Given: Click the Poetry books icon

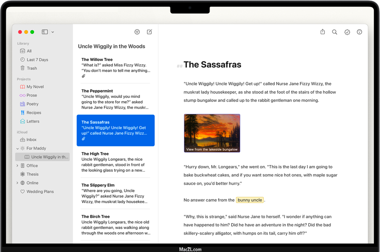Looking at the screenshot, I should (x=23, y=104).
